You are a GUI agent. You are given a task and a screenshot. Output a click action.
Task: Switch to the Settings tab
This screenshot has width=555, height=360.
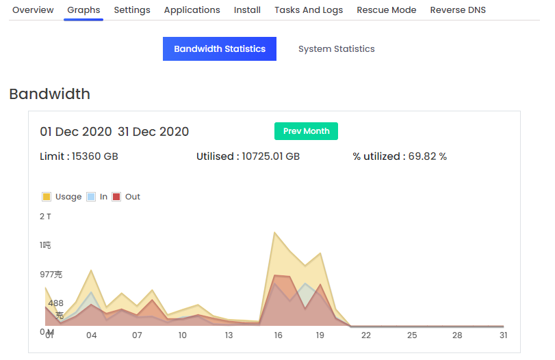132,10
